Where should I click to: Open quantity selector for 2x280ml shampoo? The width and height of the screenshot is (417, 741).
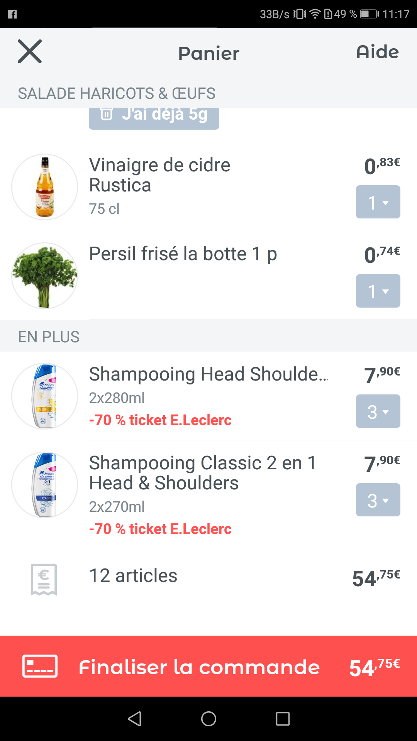[x=378, y=411]
